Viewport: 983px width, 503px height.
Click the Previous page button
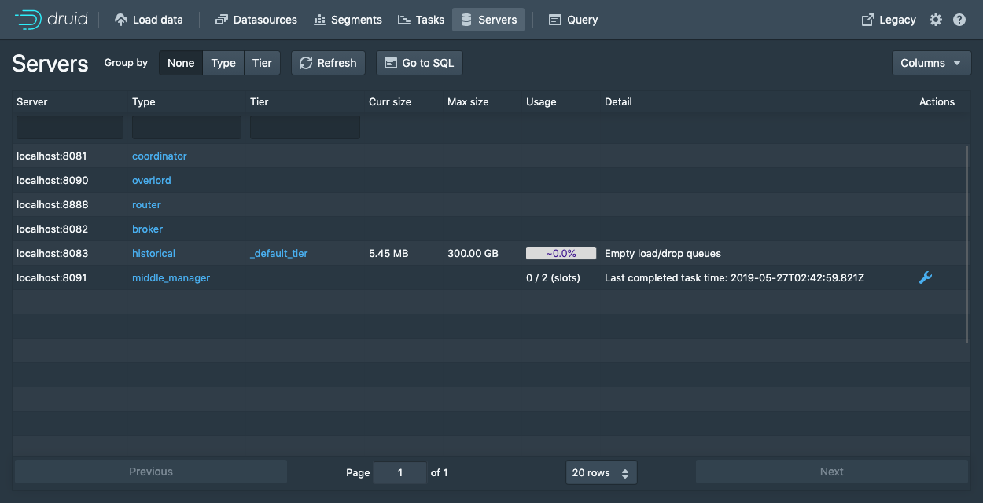[x=151, y=472]
